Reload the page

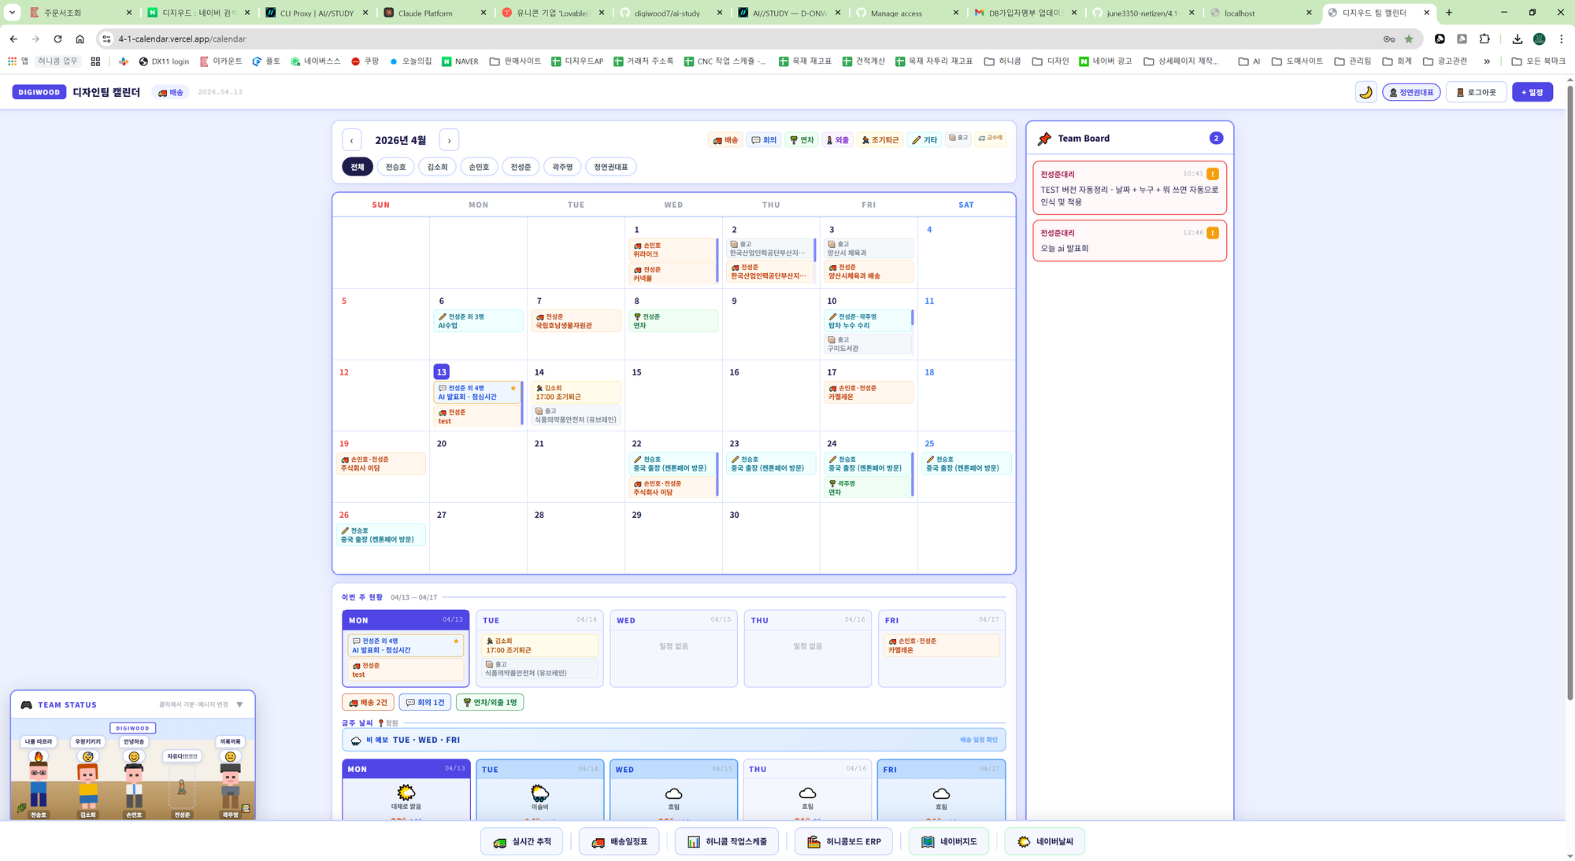tap(57, 39)
